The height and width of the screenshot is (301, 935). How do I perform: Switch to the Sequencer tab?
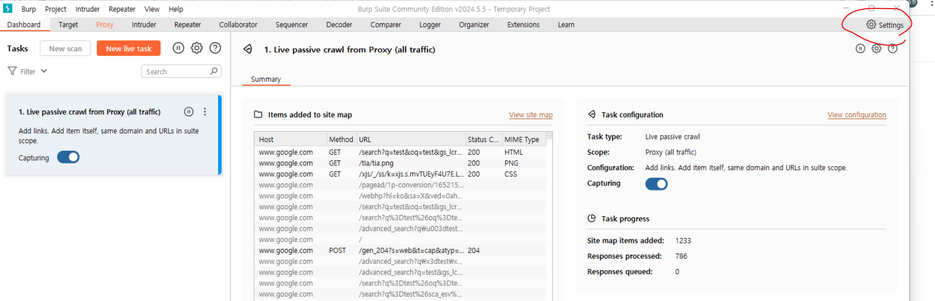291,25
